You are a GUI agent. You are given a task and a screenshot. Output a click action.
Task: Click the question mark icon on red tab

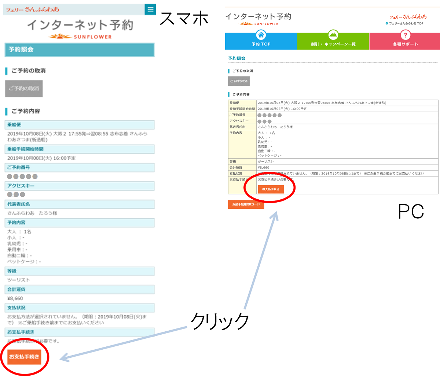(405, 35)
